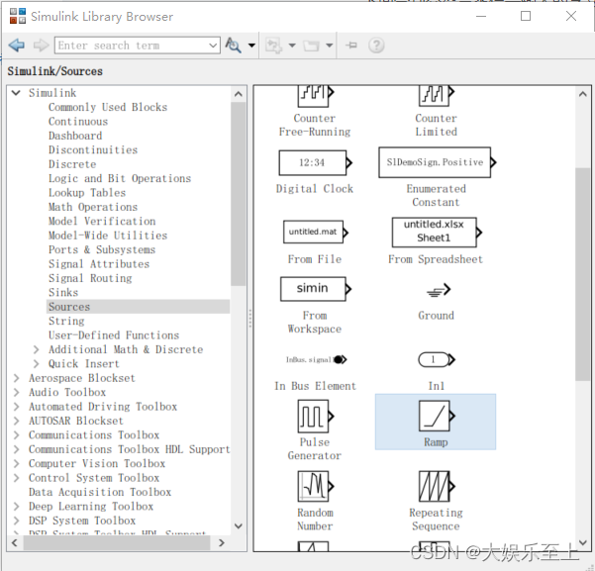Image resolution: width=595 pixels, height=571 pixels.
Task: Select Data Acquisition Toolbox entry
Action: click(x=100, y=492)
